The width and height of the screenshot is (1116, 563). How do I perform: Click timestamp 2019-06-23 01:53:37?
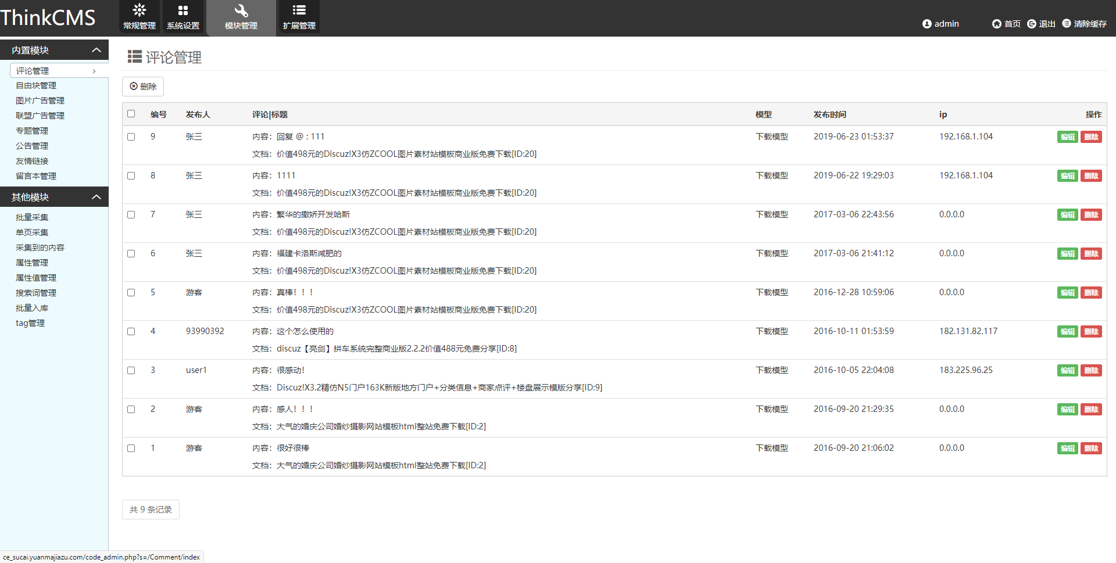854,137
